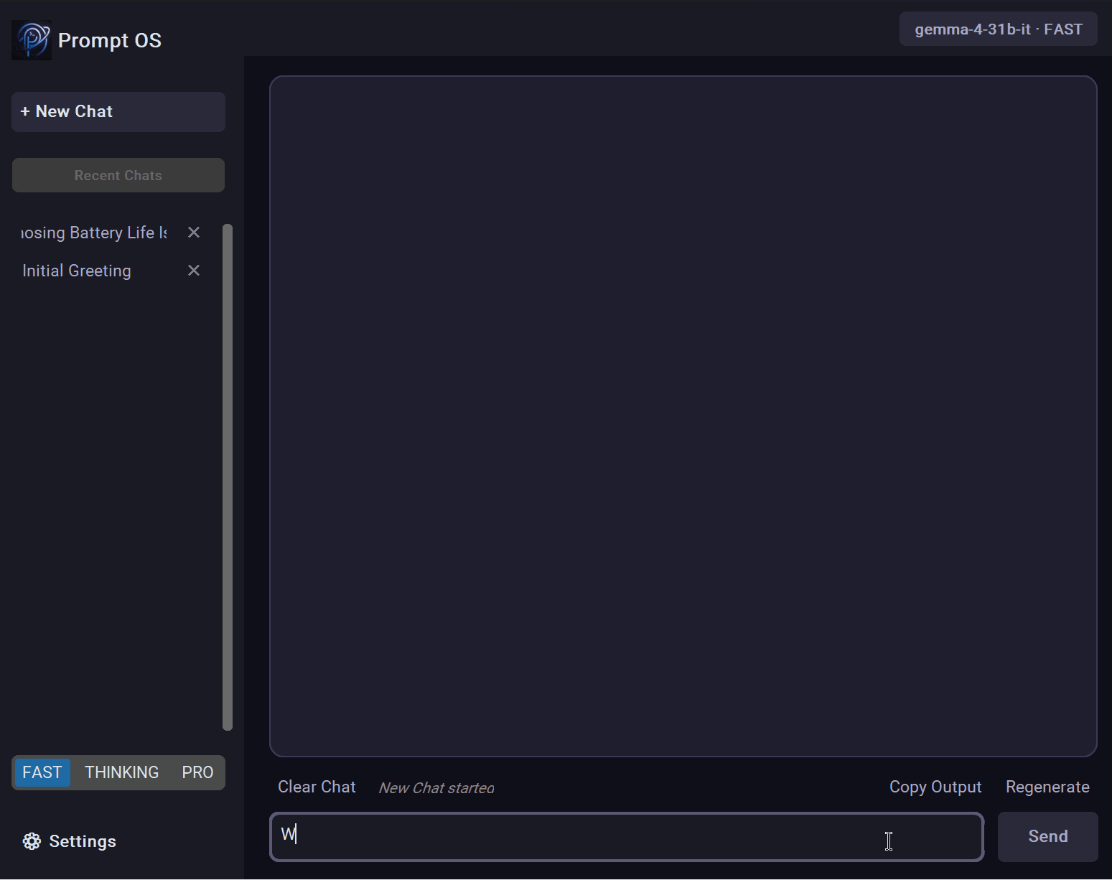Enable PRO mode
This screenshot has width=1112, height=880.
click(197, 772)
